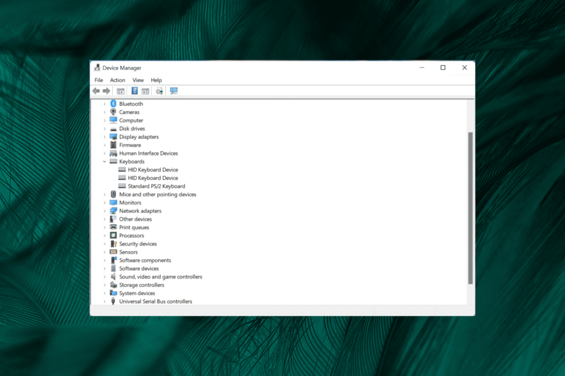Click the Firmware chip icon
Screen dimensions: 565x376
[113, 145]
